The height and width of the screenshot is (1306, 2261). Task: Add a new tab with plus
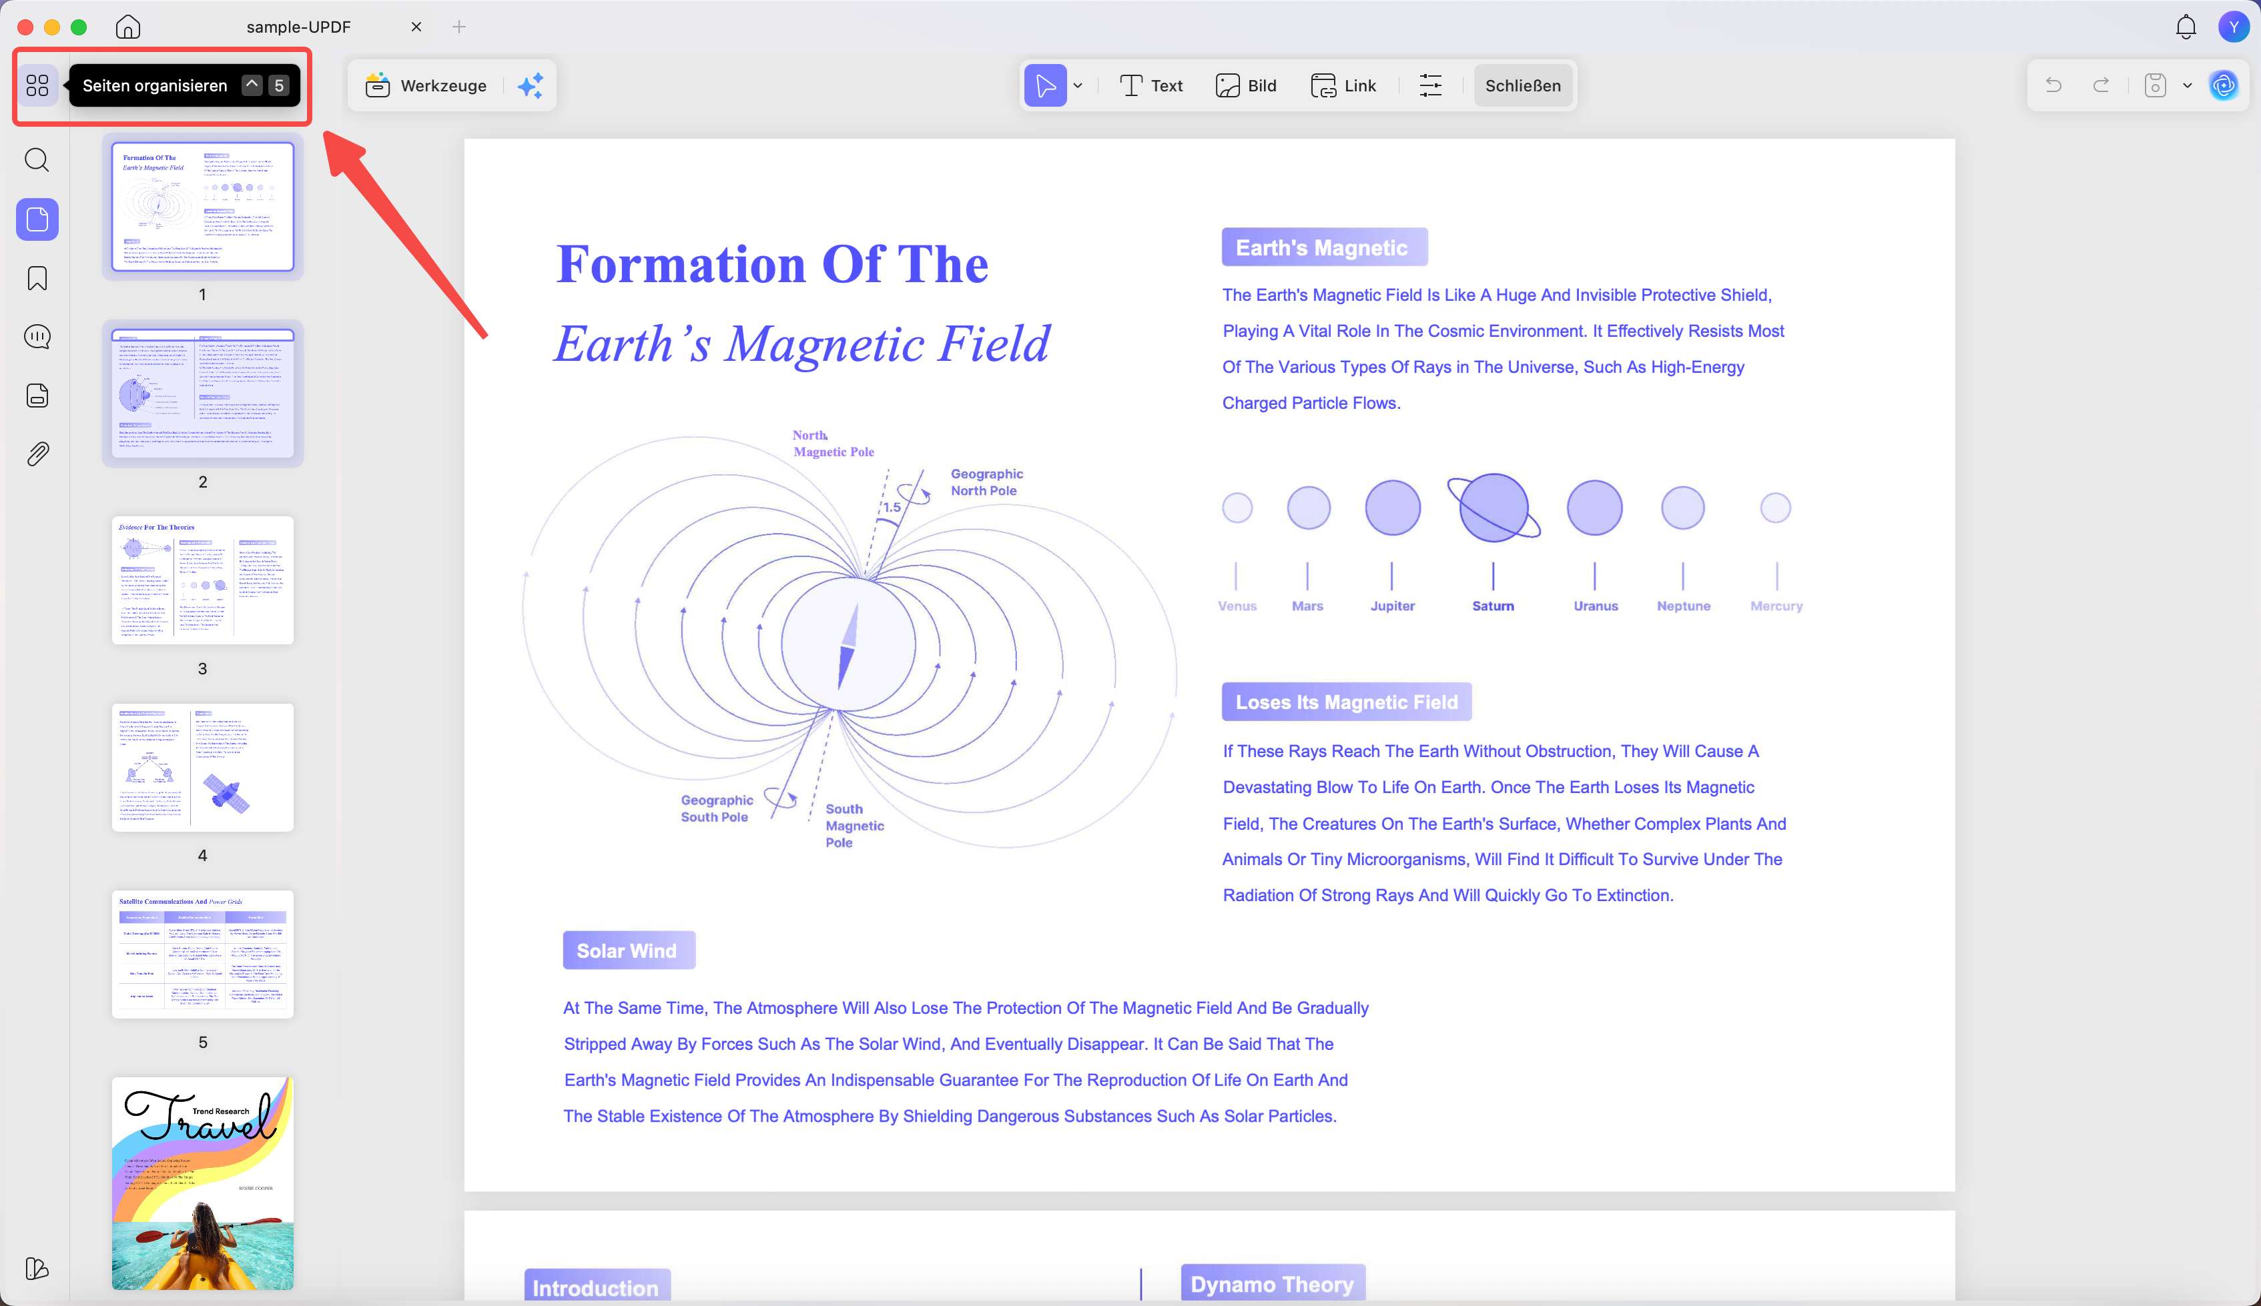point(459,27)
